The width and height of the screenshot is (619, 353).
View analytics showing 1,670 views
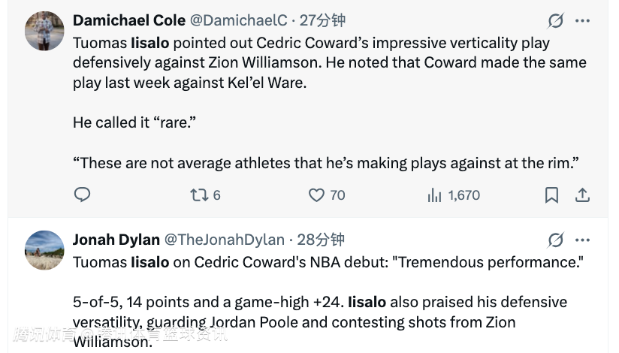pos(434,195)
